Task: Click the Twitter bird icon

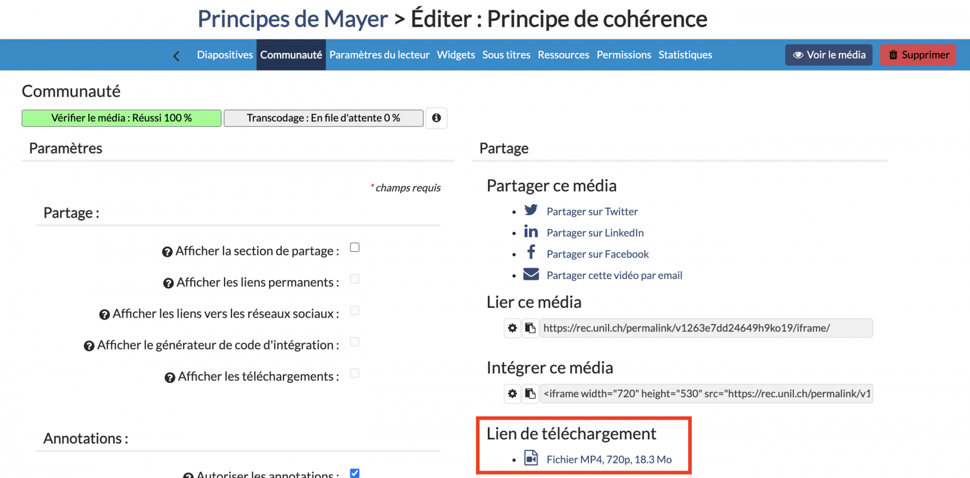Action: 531,210
